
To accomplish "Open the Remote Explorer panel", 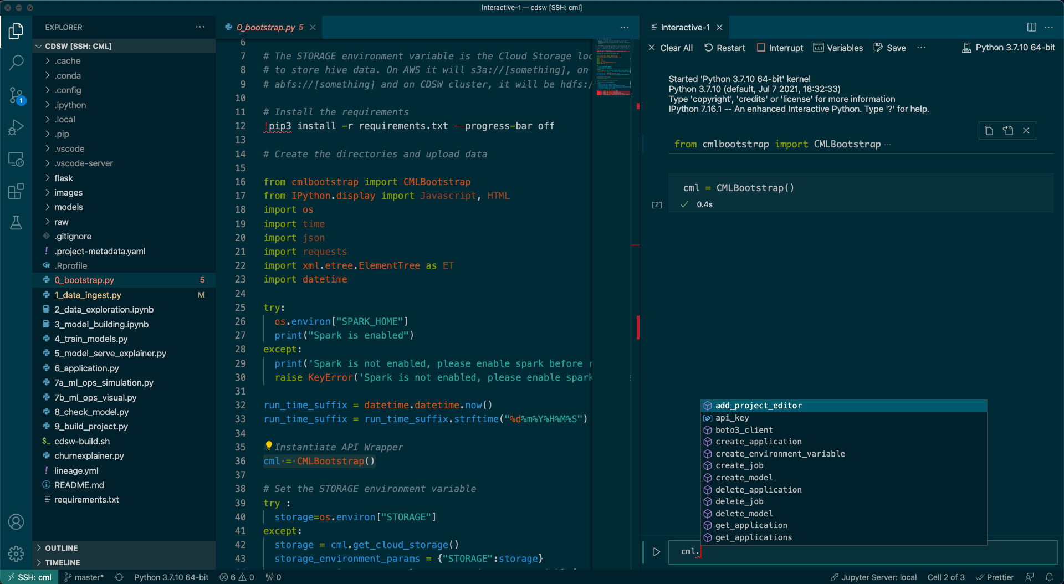I will [16, 160].
